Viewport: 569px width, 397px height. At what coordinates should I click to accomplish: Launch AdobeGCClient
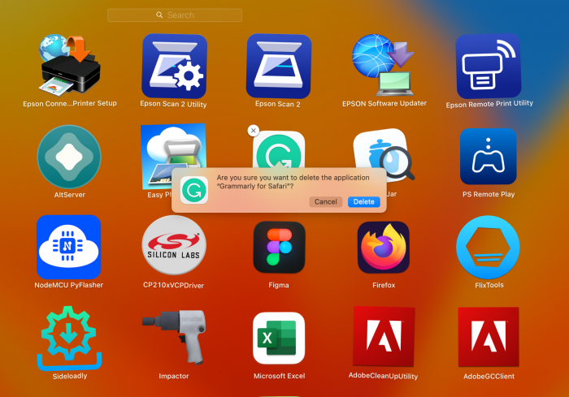click(x=489, y=337)
